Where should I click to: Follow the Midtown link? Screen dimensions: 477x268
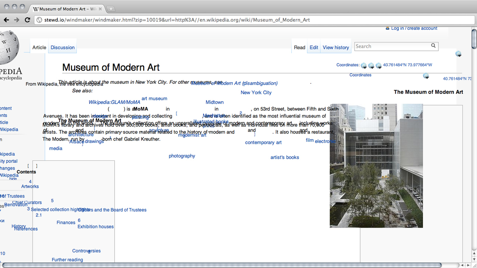pos(215,102)
